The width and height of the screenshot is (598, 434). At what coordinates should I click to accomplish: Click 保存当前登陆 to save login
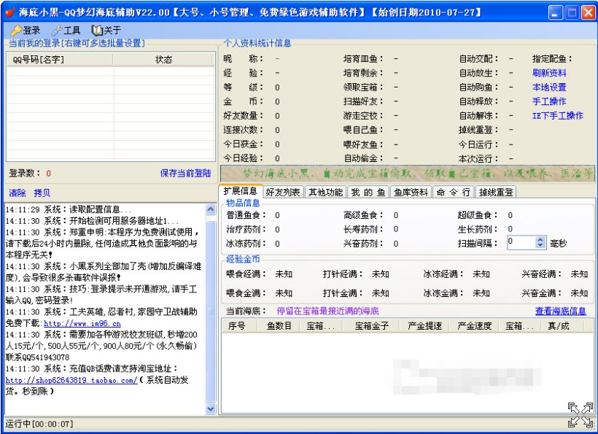(x=185, y=174)
